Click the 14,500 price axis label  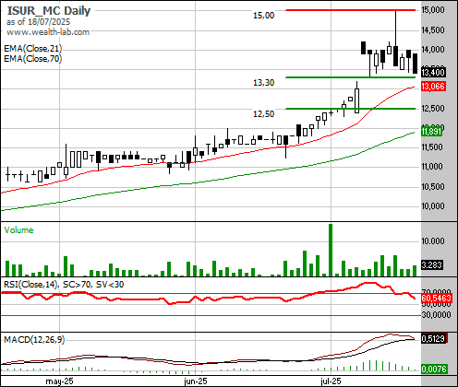433,30
